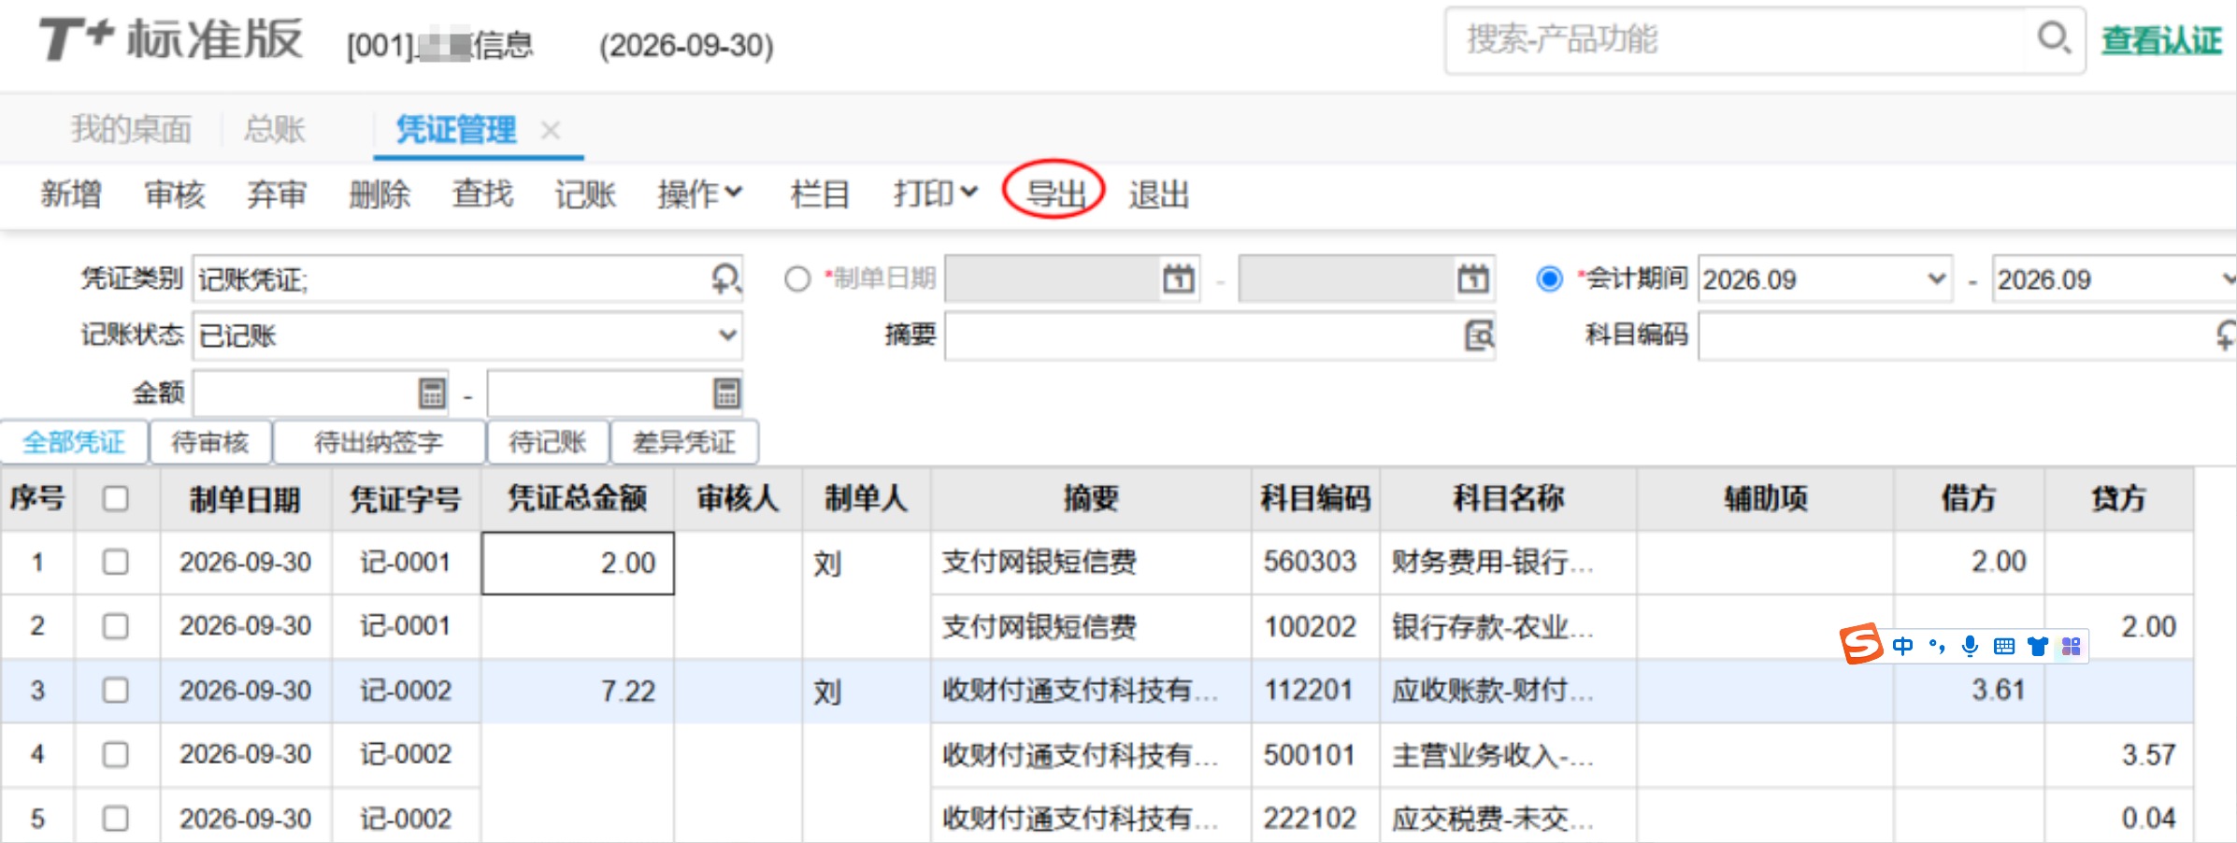The height and width of the screenshot is (843, 2237).
Task: Expand the 打印 dropdown menu
Action: click(935, 193)
